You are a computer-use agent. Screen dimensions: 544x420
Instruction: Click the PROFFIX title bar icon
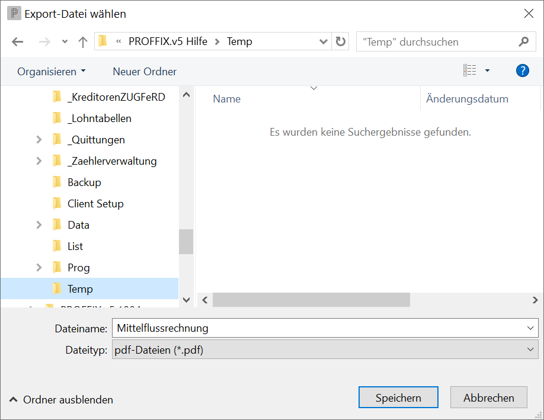tap(14, 14)
